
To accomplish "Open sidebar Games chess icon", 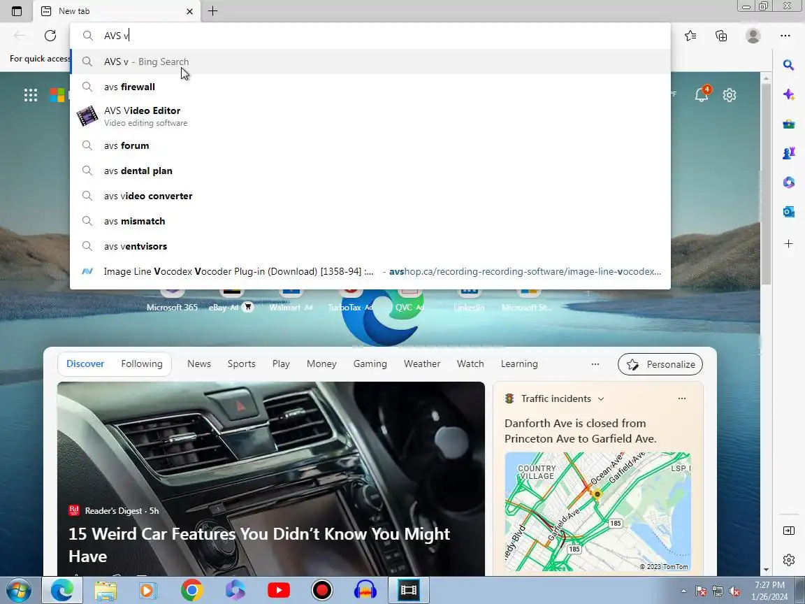I will 789,153.
